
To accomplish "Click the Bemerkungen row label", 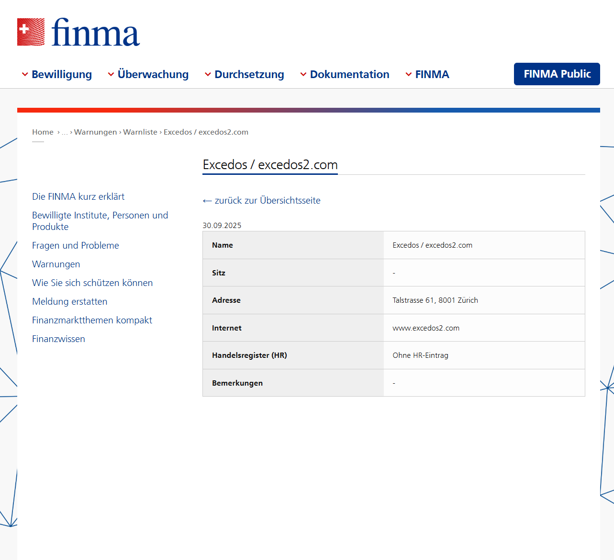I will (237, 383).
